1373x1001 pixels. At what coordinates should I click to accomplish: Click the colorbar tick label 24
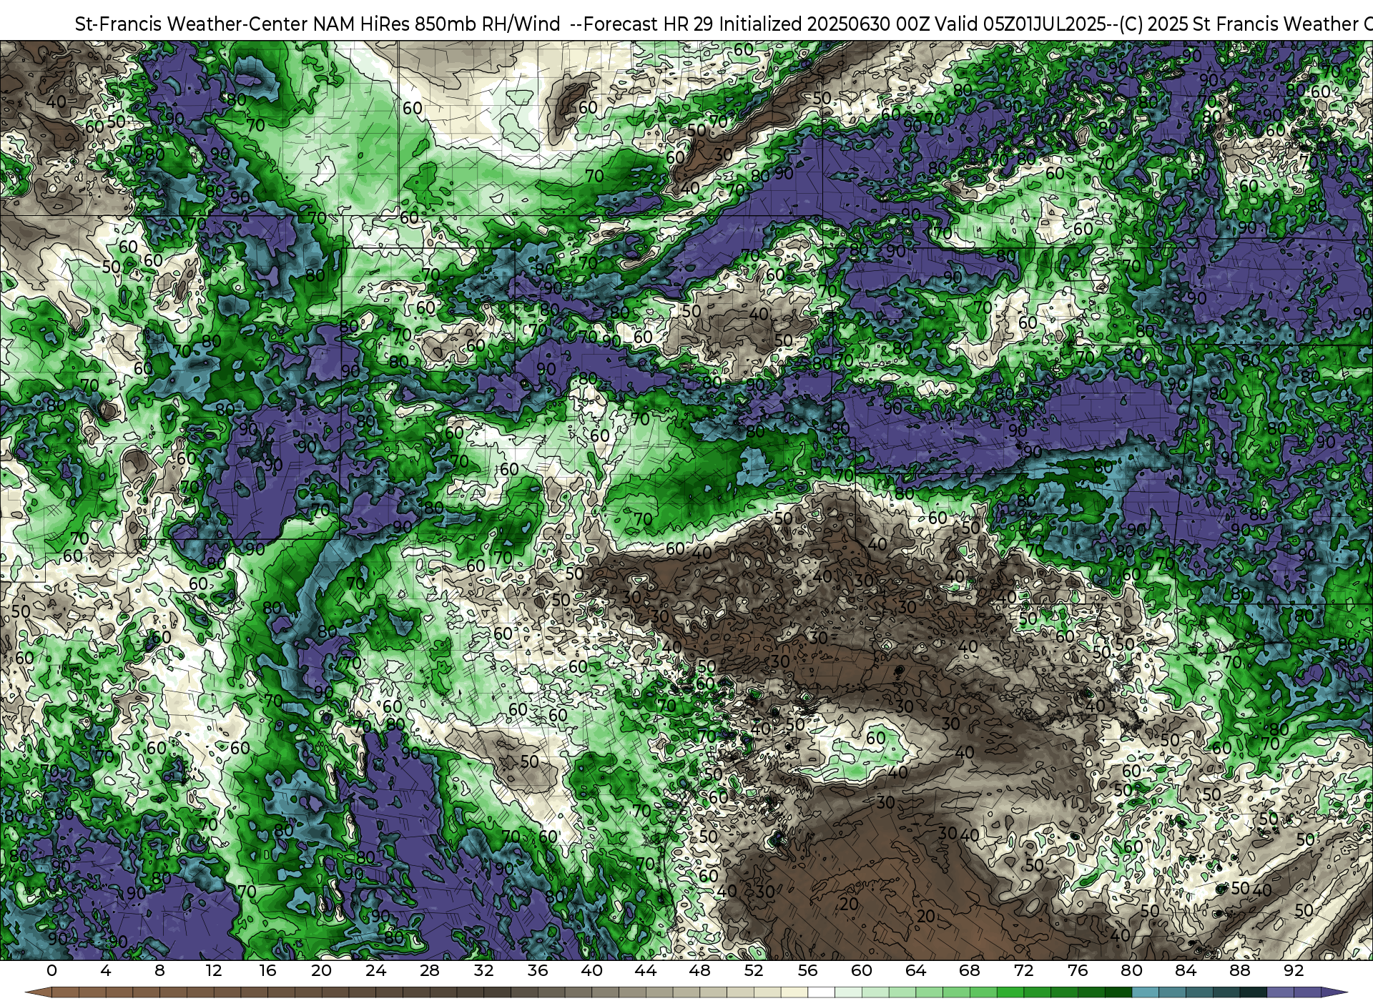(375, 970)
